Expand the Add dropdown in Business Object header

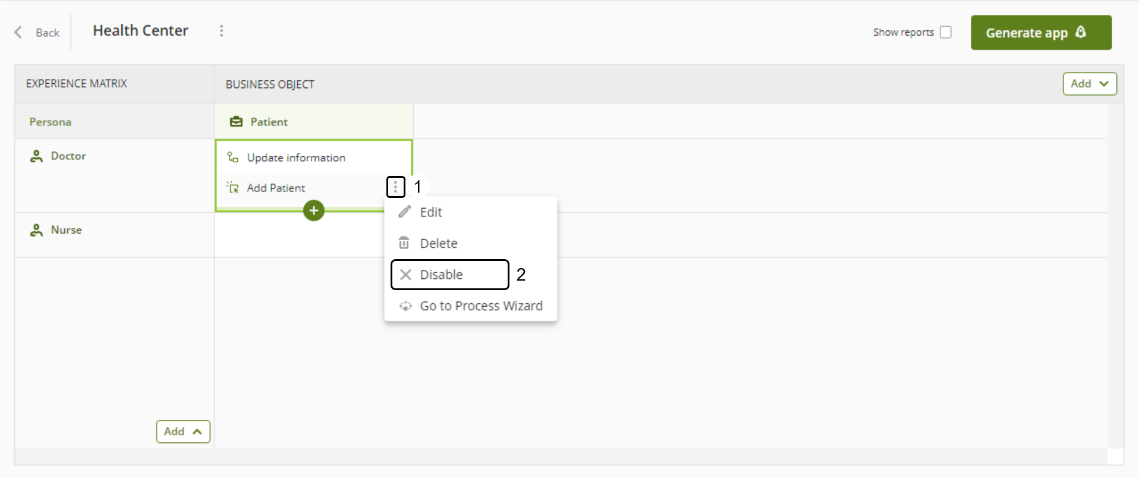(x=1089, y=84)
